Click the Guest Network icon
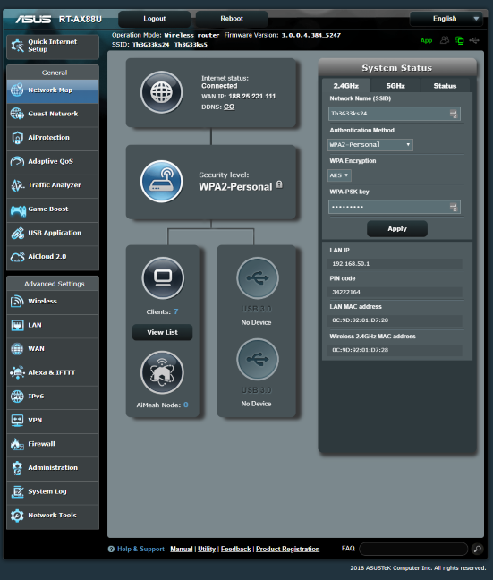493x580 pixels. point(17,114)
